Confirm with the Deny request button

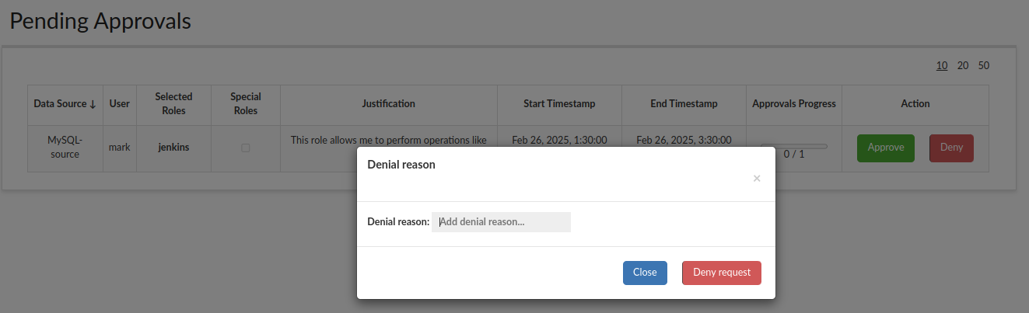click(721, 273)
